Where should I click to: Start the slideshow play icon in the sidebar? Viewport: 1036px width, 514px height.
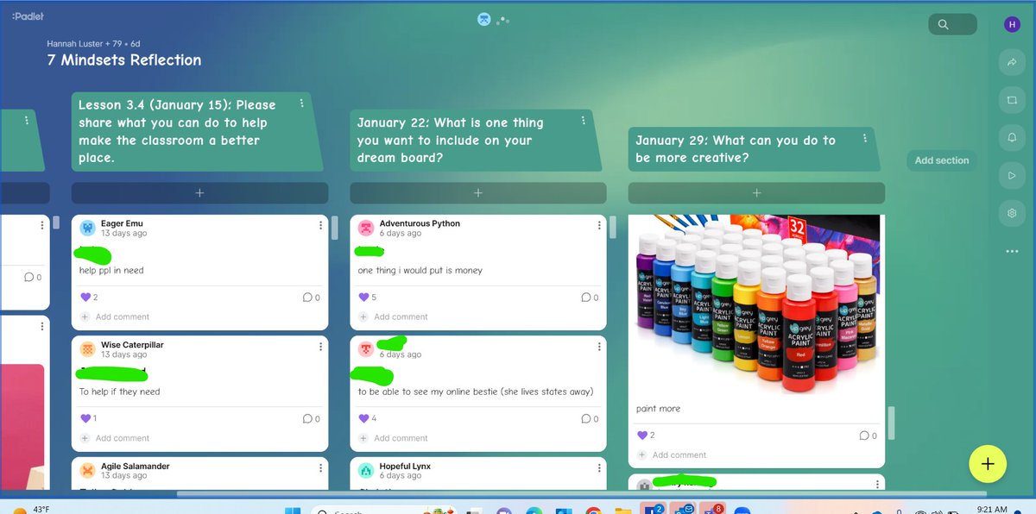pos(1012,175)
